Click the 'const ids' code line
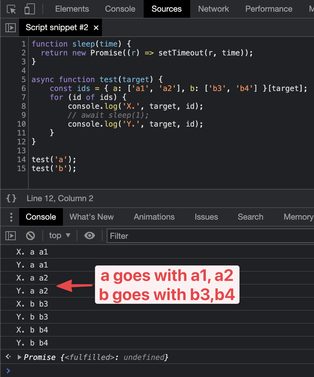This screenshot has height=377, width=314. point(179,89)
